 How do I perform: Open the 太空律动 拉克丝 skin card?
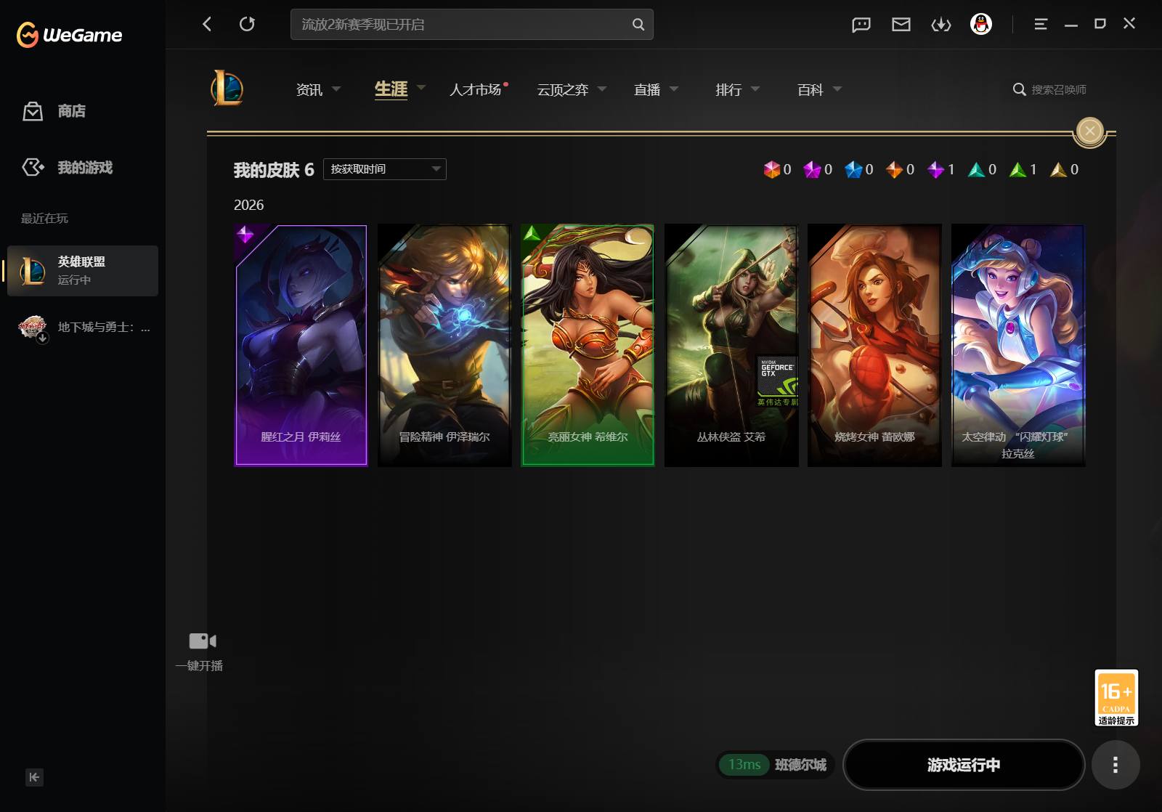coord(1018,345)
